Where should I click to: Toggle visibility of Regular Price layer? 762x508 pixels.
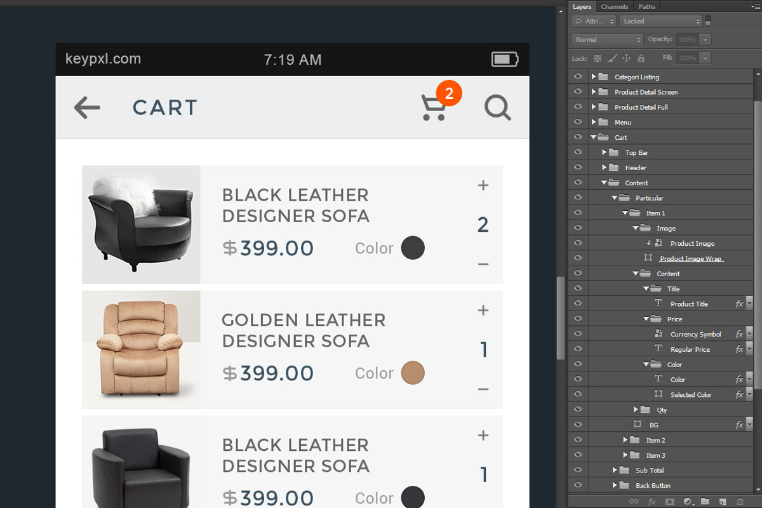click(x=578, y=349)
